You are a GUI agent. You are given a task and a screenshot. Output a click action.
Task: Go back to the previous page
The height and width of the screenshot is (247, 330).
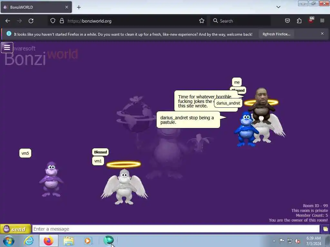tap(8, 21)
